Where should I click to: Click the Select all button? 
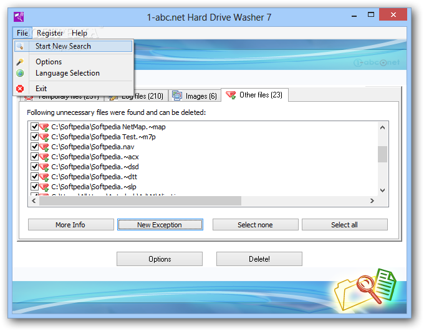344,225
